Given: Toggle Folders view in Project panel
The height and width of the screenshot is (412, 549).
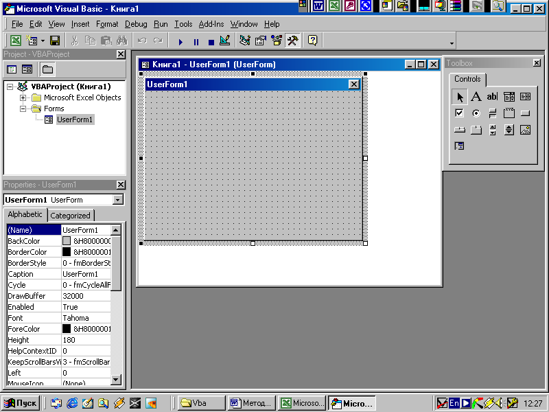Looking at the screenshot, I should click(x=47, y=69).
